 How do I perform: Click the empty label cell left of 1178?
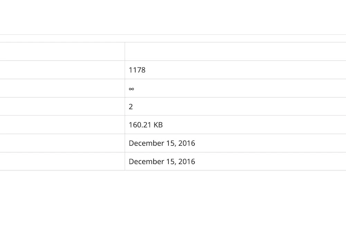[62, 70]
